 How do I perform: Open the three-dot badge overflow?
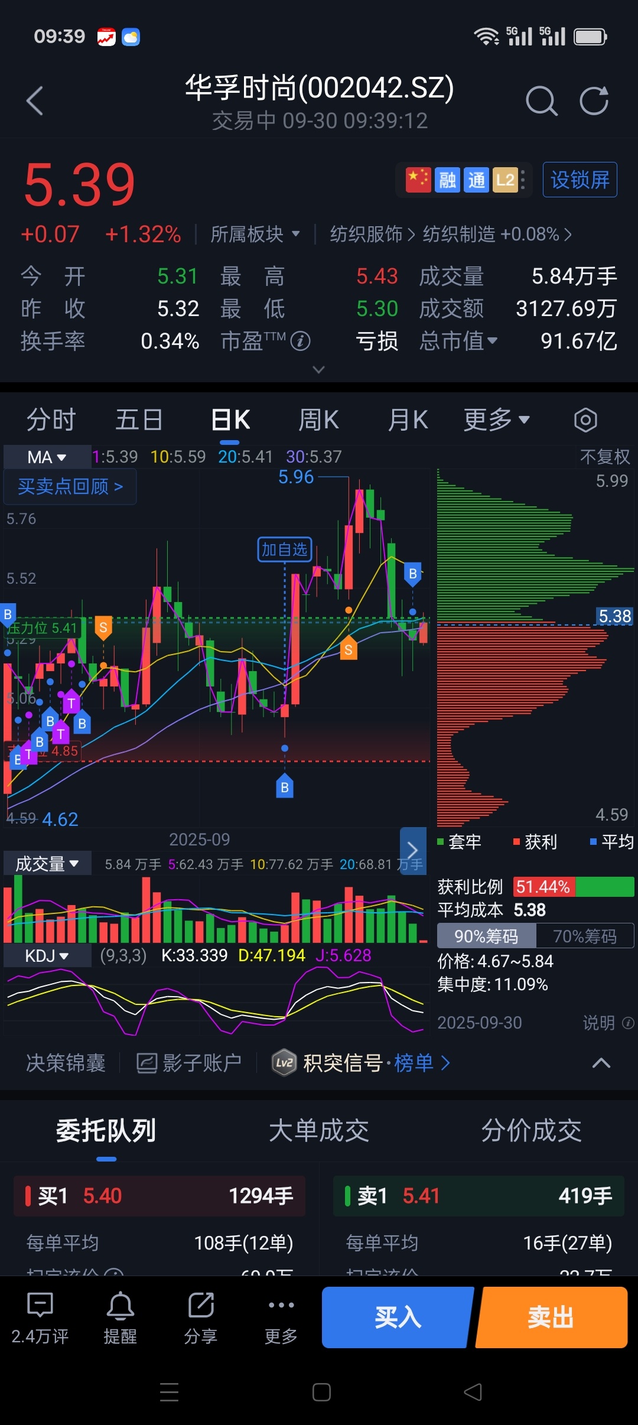523,180
